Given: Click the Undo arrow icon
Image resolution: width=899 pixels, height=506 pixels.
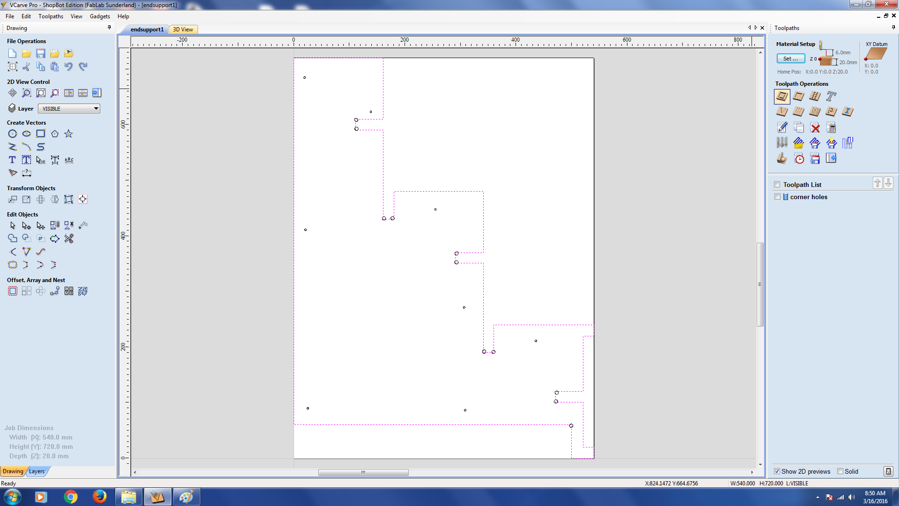Looking at the screenshot, I should pyautogui.click(x=69, y=67).
